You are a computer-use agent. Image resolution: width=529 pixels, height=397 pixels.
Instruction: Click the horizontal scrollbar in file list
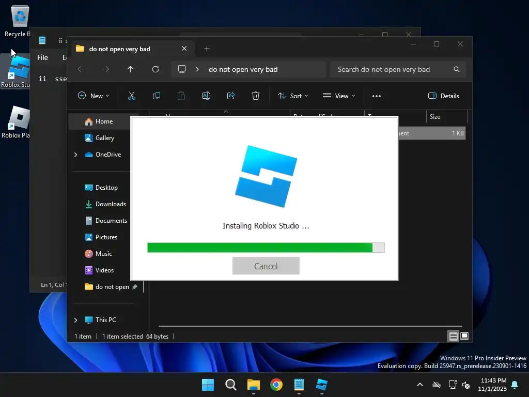tap(310, 326)
